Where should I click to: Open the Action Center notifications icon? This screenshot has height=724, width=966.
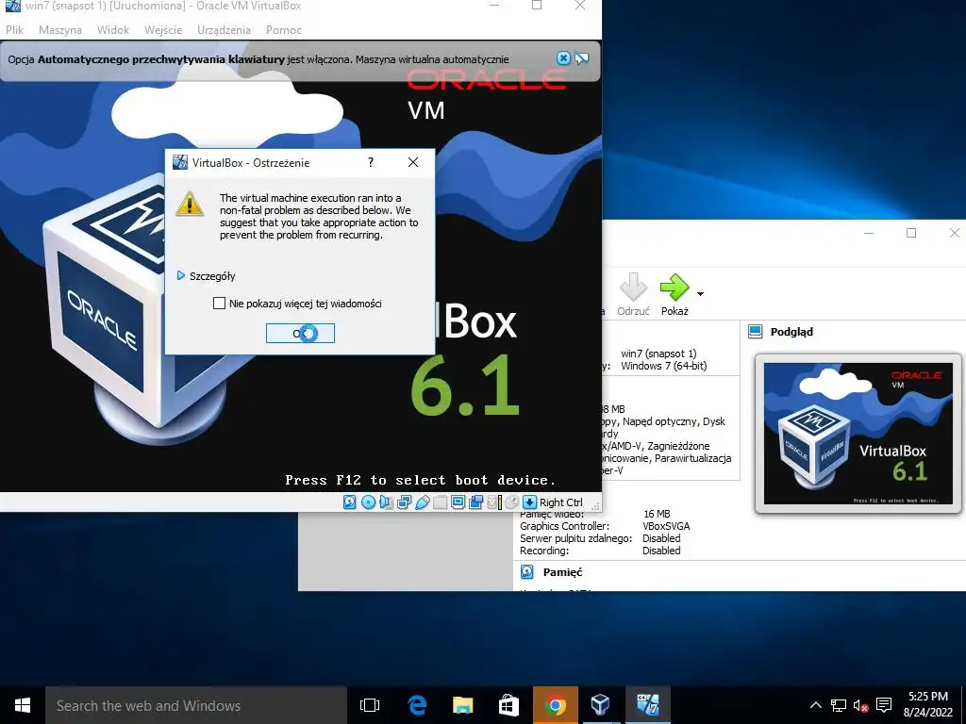point(884,705)
